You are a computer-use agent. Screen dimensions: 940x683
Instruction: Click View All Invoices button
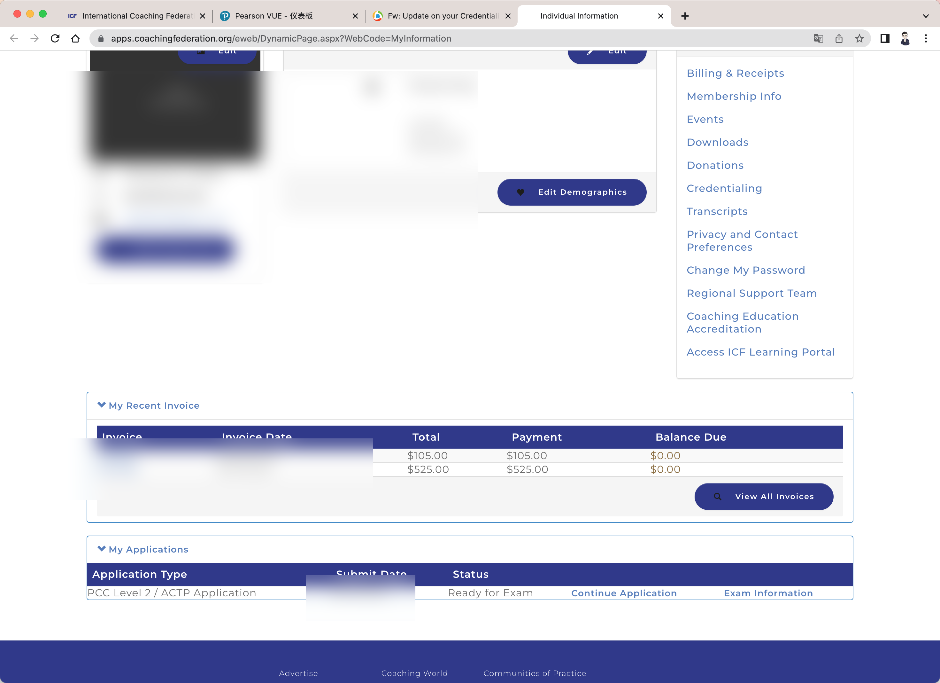pos(763,496)
